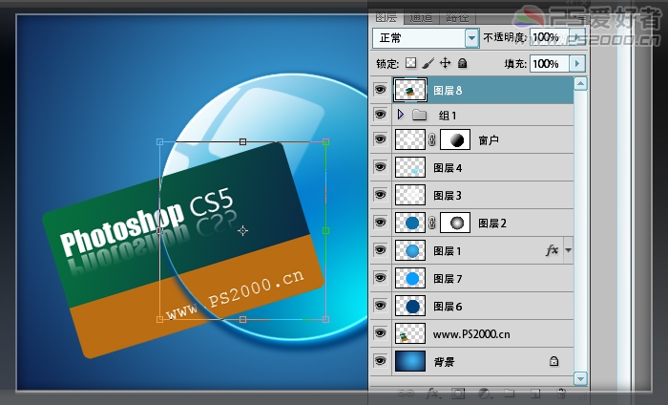
Task: Hide the 窗户 layer
Action: click(380, 139)
